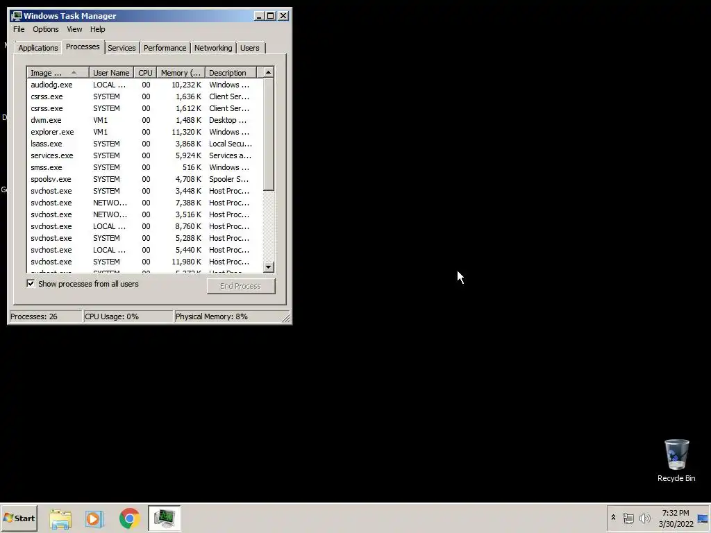Screen dimensions: 711x533
Task: Click the window resize grip corner
Action: tap(285, 318)
